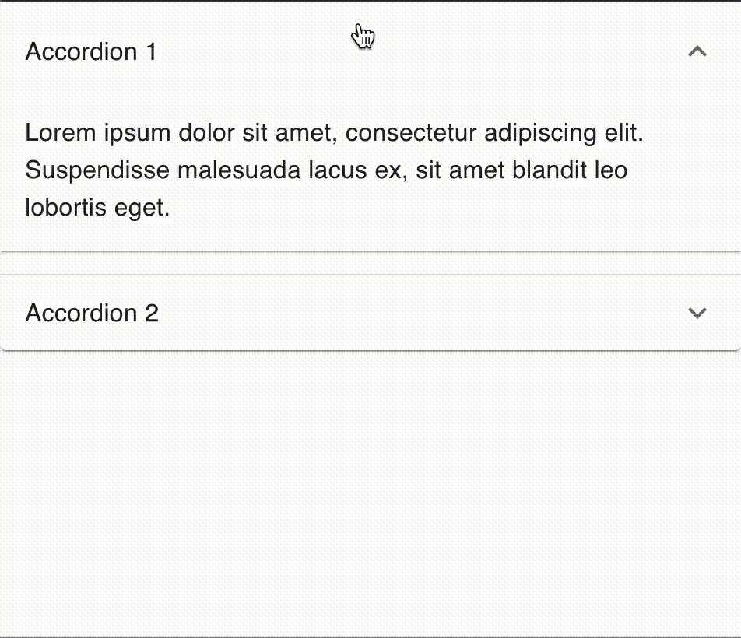Image resolution: width=741 pixels, height=638 pixels.
Task: Click the Accordion 2 header bar center
Action: click(370, 313)
